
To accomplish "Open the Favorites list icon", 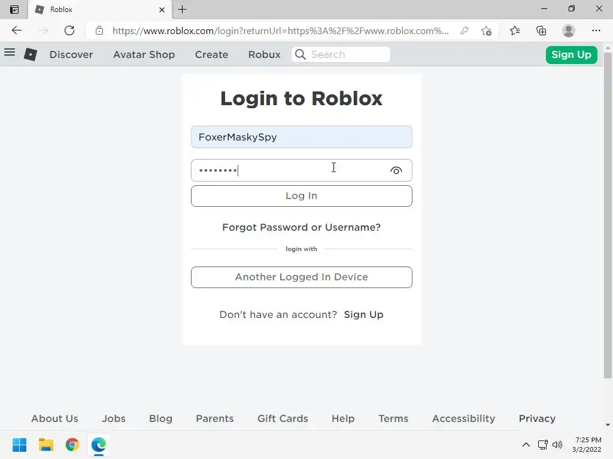I will pos(515,30).
